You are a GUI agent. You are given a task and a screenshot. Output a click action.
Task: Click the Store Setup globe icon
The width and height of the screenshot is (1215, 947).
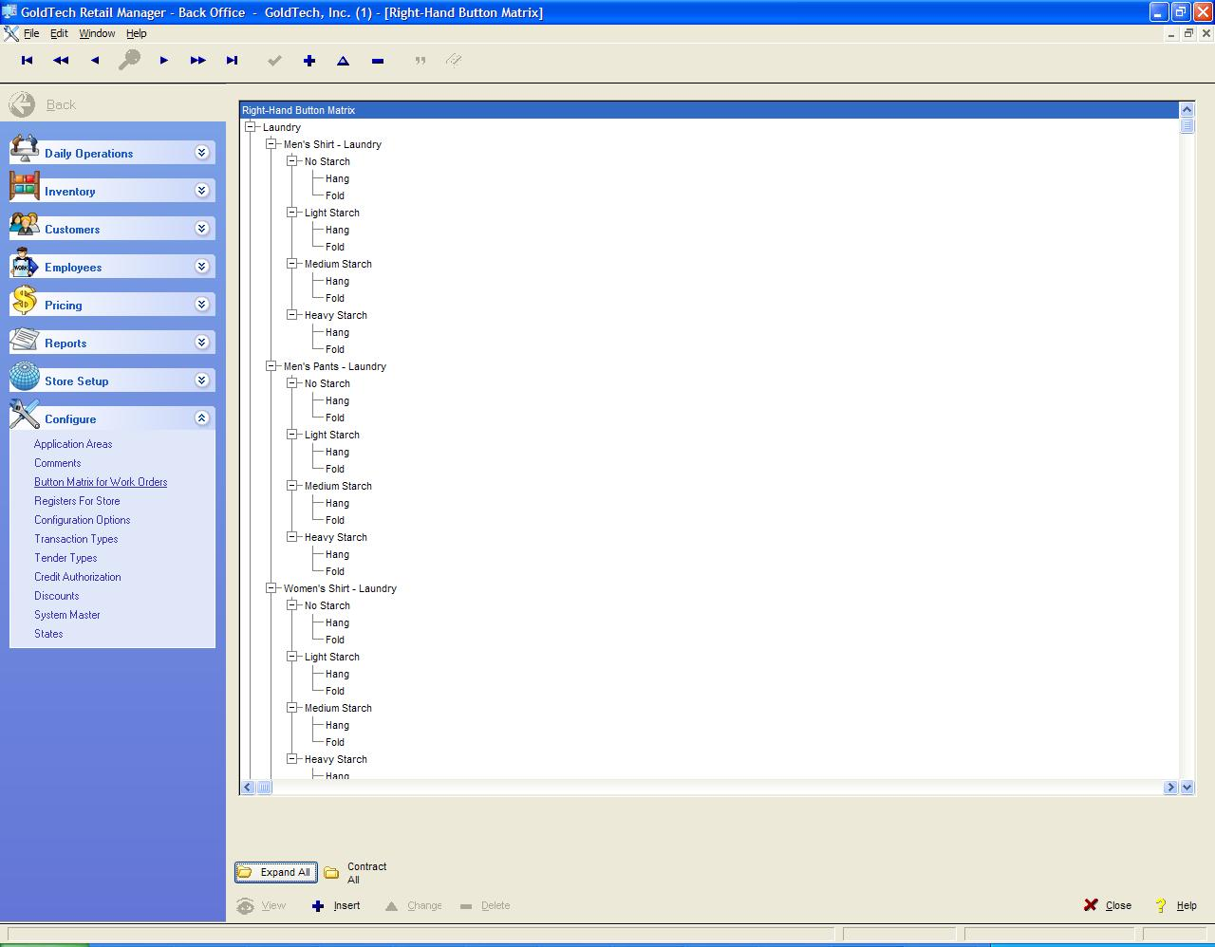tap(23, 379)
